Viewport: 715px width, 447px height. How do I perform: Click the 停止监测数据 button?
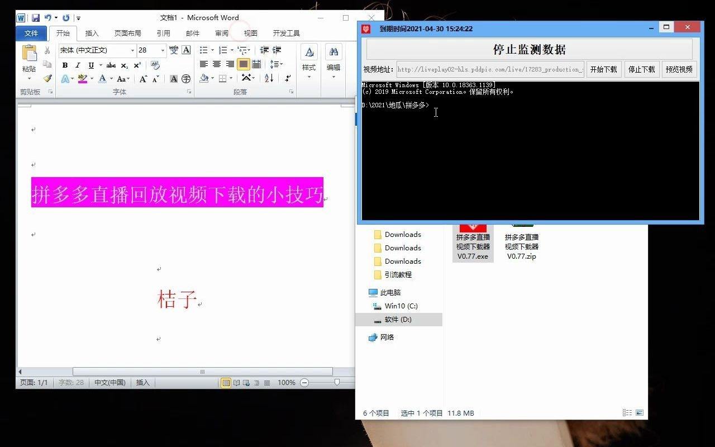pyautogui.click(x=530, y=49)
